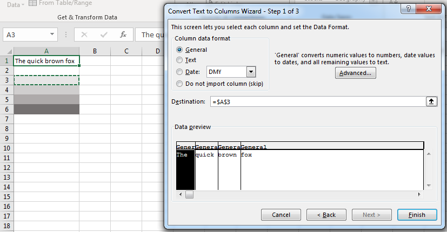
Task: Click the Select All corner triangle
Action: [7, 51]
